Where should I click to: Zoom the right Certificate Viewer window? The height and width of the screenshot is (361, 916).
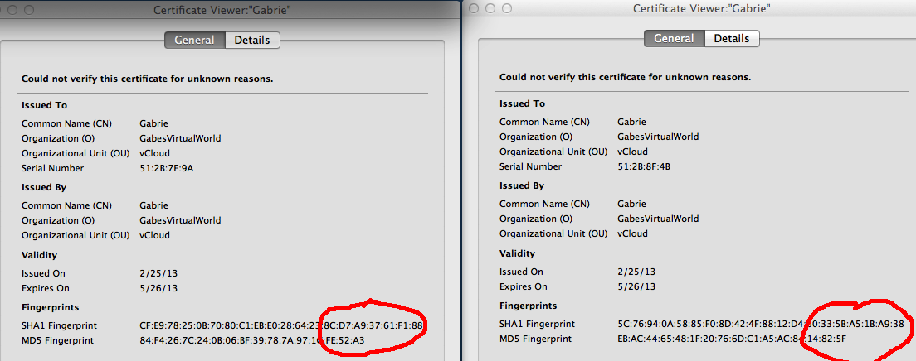point(506,8)
